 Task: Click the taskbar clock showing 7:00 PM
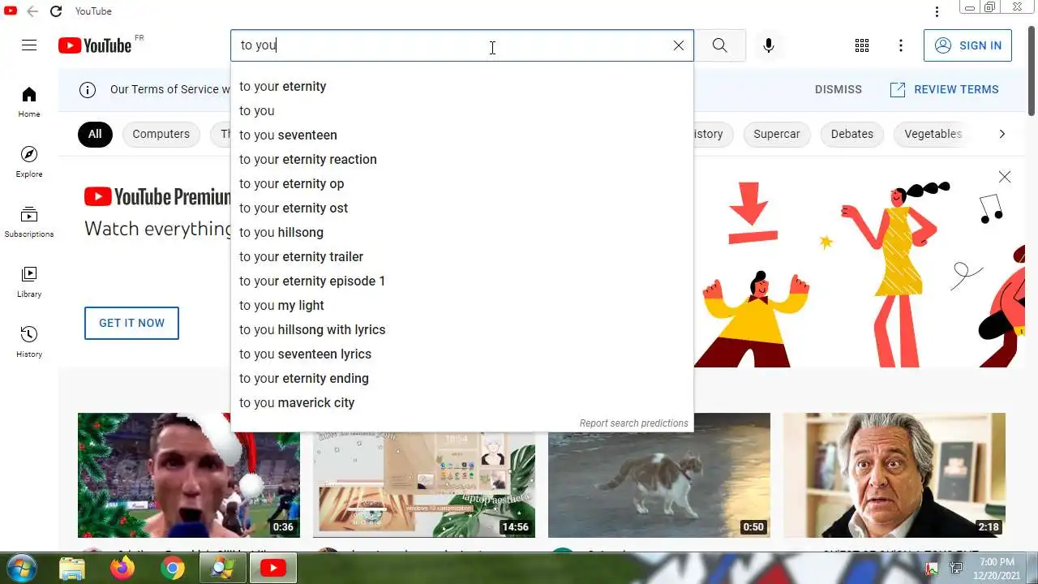(x=997, y=568)
